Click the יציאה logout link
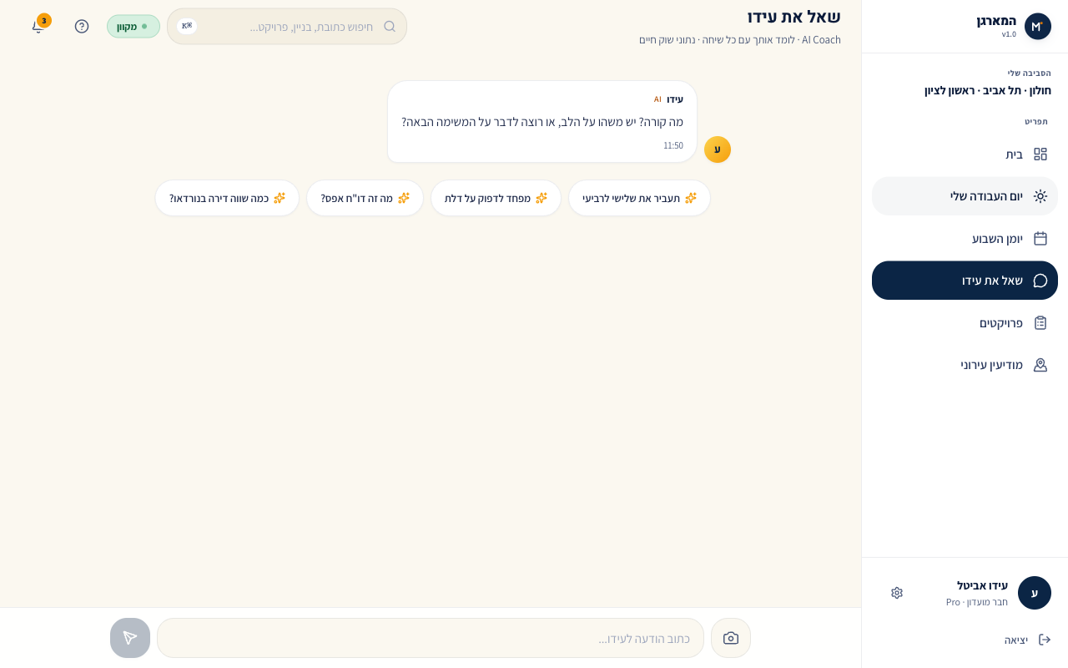Viewport: 1068px width, 668px height. tap(1027, 640)
